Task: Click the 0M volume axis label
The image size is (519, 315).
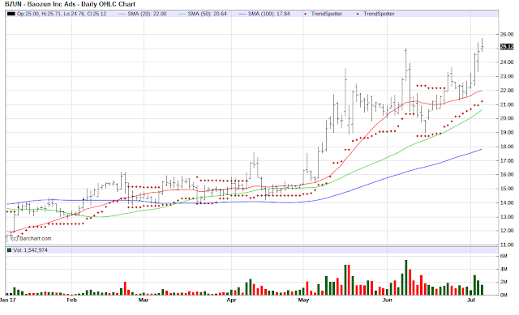Action: coord(504,295)
